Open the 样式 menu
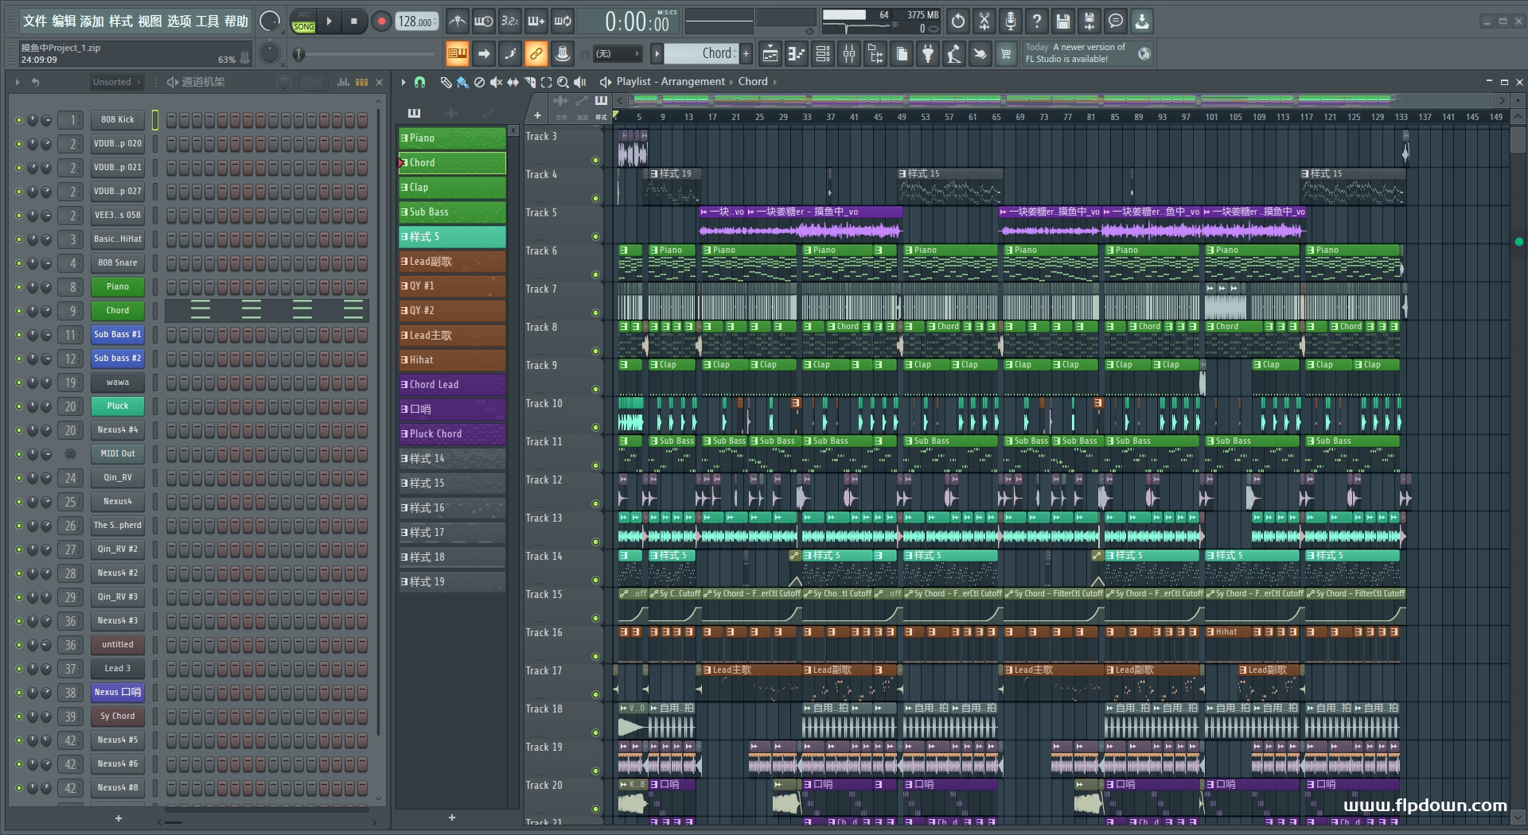 (x=121, y=21)
